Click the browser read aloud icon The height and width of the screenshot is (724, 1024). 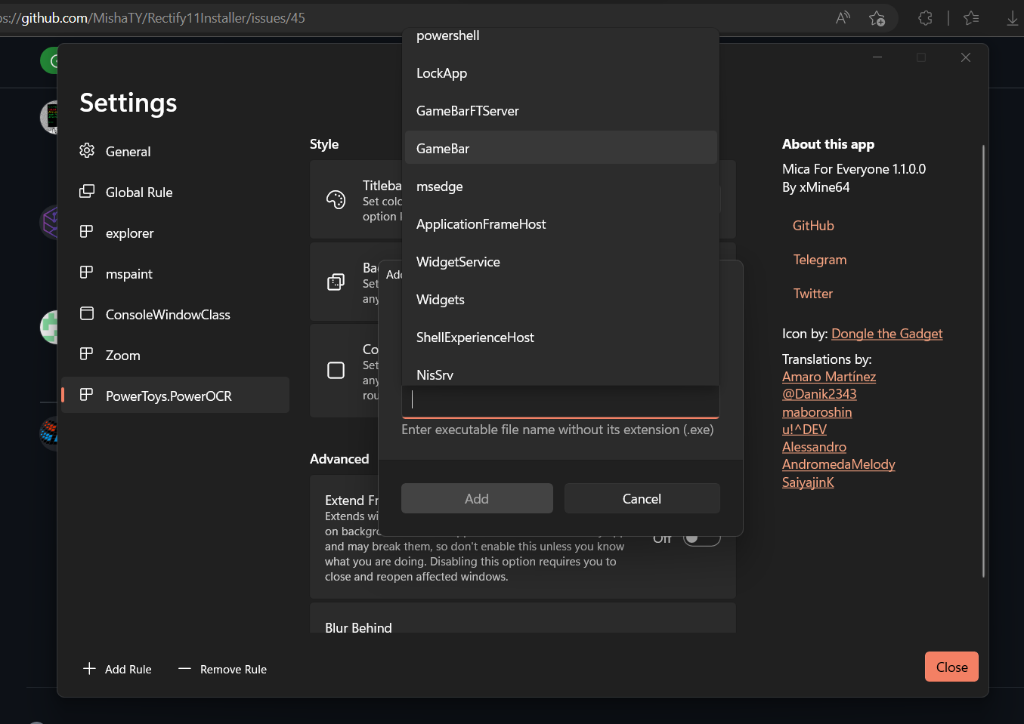(843, 18)
